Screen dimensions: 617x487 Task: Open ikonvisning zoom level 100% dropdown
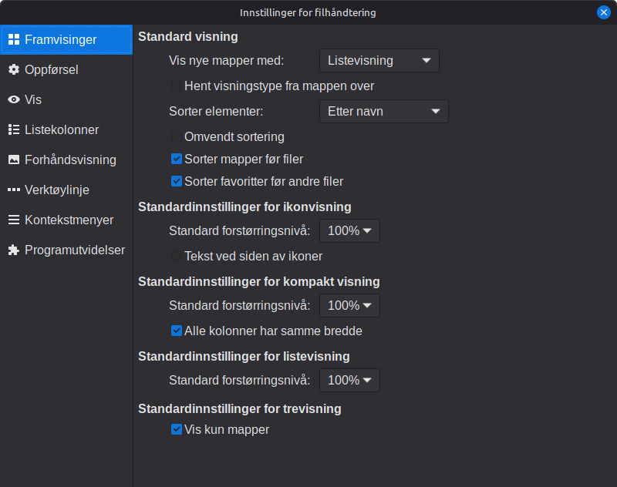[349, 230]
